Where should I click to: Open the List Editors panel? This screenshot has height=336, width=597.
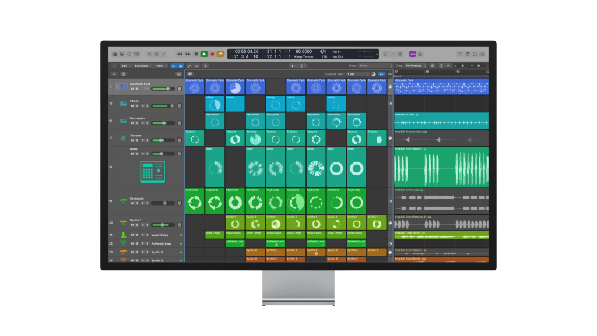point(460,54)
